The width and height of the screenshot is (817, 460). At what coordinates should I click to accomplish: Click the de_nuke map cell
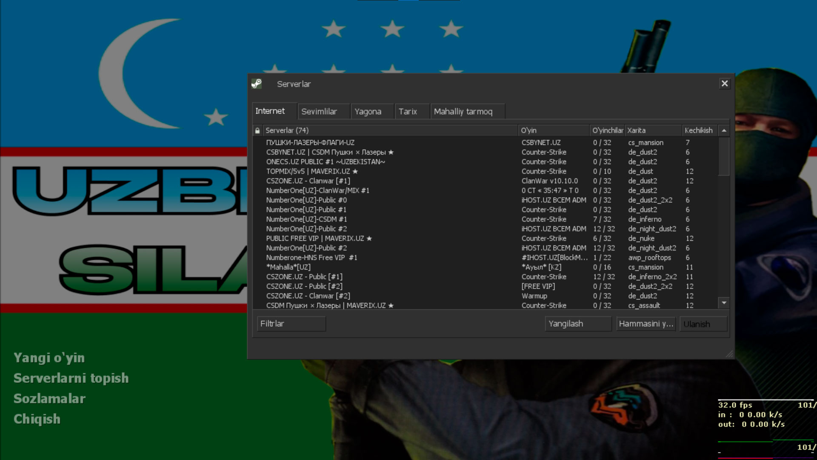641,239
